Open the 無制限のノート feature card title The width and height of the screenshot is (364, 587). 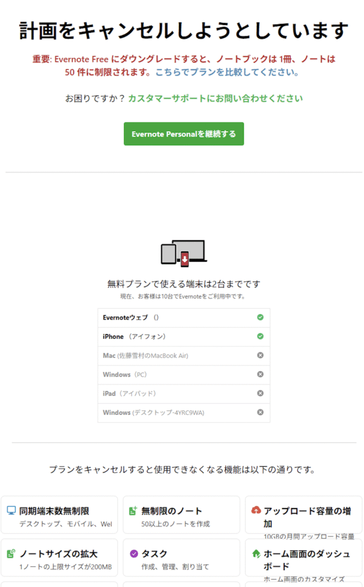(171, 511)
